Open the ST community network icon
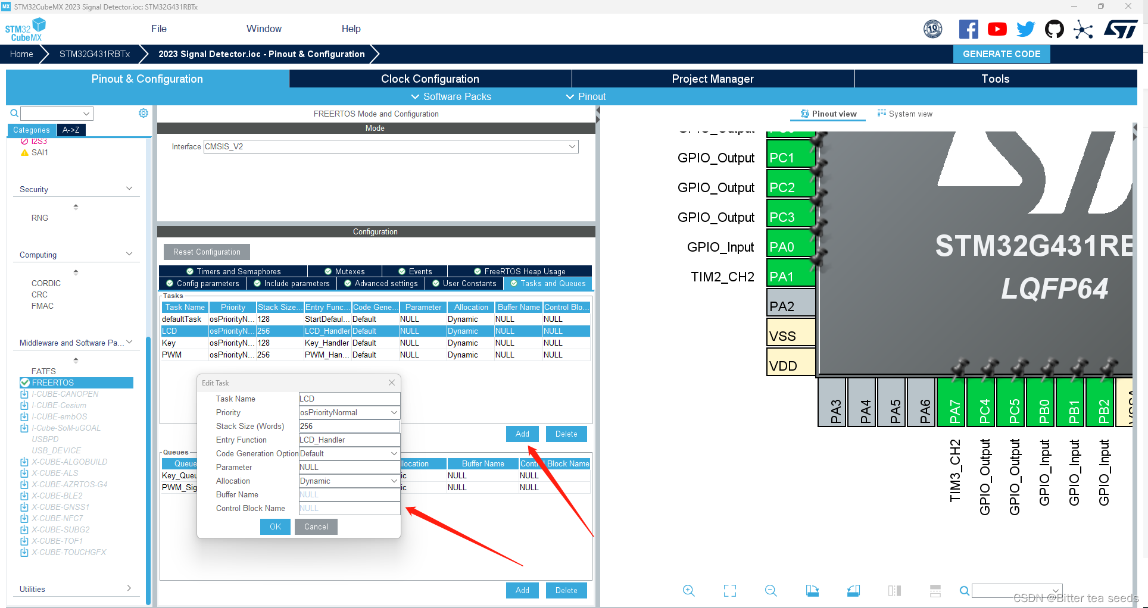This screenshot has width=1148, height=608. [x=1083, y=29]
